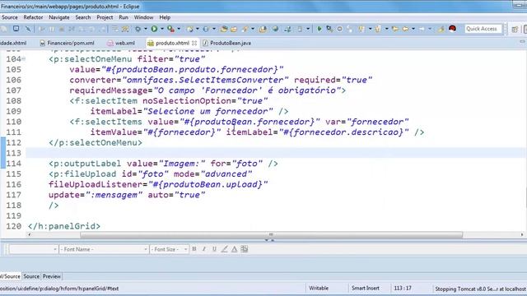This screenshot has height=296, width=527.
Task: Open the Window menu
Action: click(x=143, y=17)
